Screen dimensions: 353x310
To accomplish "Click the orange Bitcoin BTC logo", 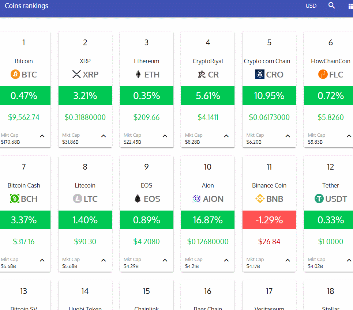I will [x=15, y=74].
